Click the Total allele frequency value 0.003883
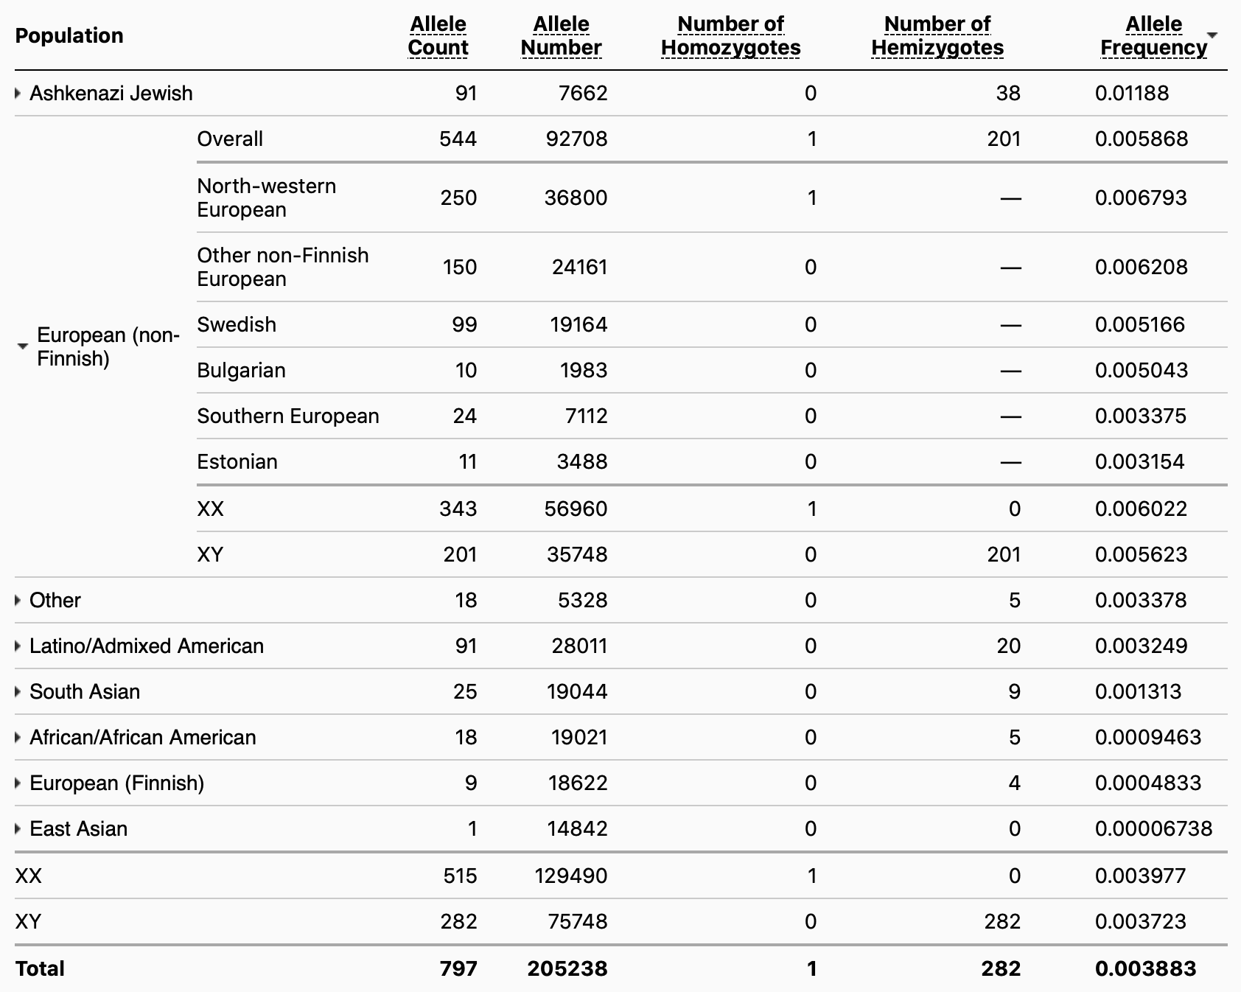The width and height of the screenshot is (1241, 992). click(x=1145, y=968)
